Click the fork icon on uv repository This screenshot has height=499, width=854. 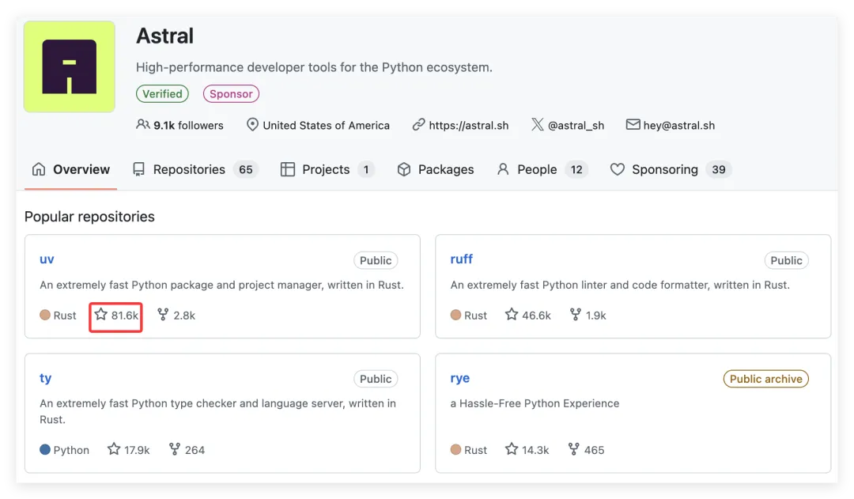pyautogui.click(x=163, y=315)
